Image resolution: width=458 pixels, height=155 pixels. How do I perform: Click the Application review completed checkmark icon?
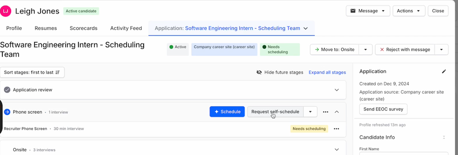click(x=7, y=90)
